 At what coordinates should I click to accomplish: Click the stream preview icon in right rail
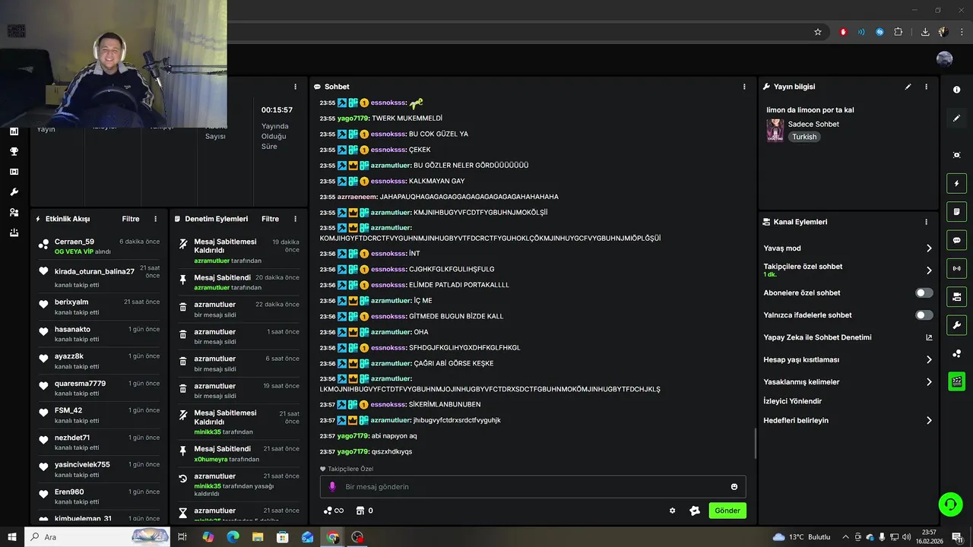click(x=956, y=155)
